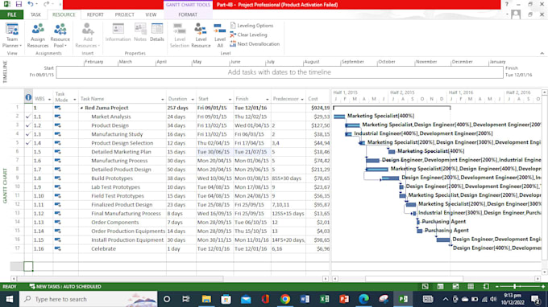
Task: Click the timeline 'Add tasks with dates' area
Action: pos(280,72)
